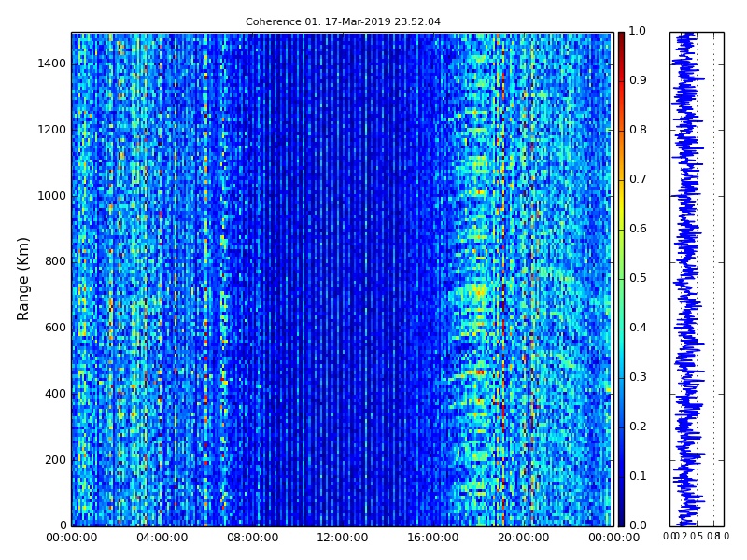Click the 20:00:00 time tick label

tap(524, 538)
